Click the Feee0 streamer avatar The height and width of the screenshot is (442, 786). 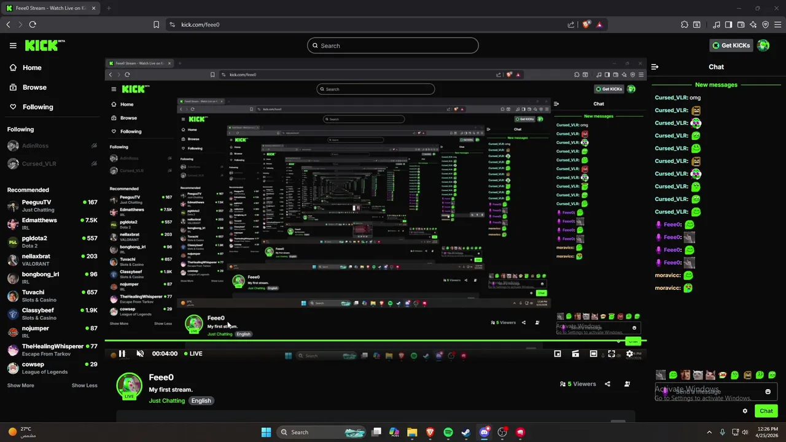pyautogui.click(x=129, y=386)
